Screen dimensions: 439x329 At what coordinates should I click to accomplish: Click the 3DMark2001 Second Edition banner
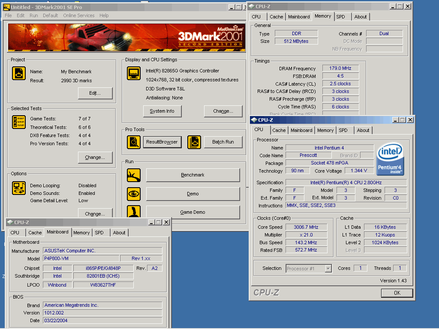(126, 38)
